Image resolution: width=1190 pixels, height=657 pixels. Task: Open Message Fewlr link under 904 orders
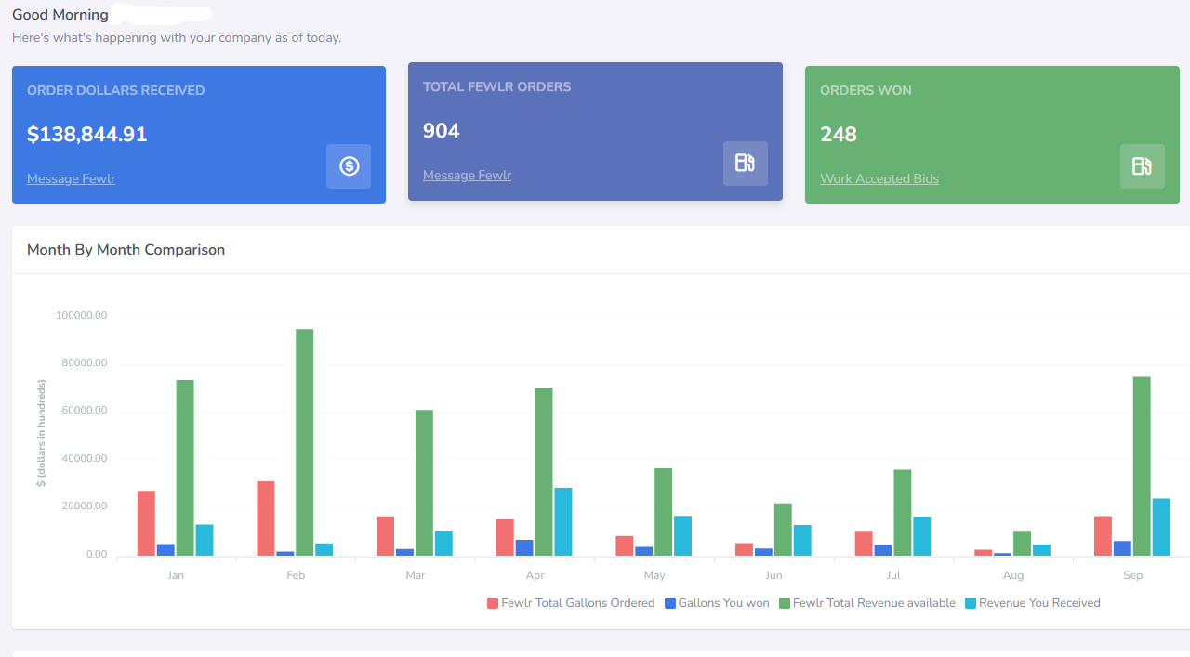point(467,175)
